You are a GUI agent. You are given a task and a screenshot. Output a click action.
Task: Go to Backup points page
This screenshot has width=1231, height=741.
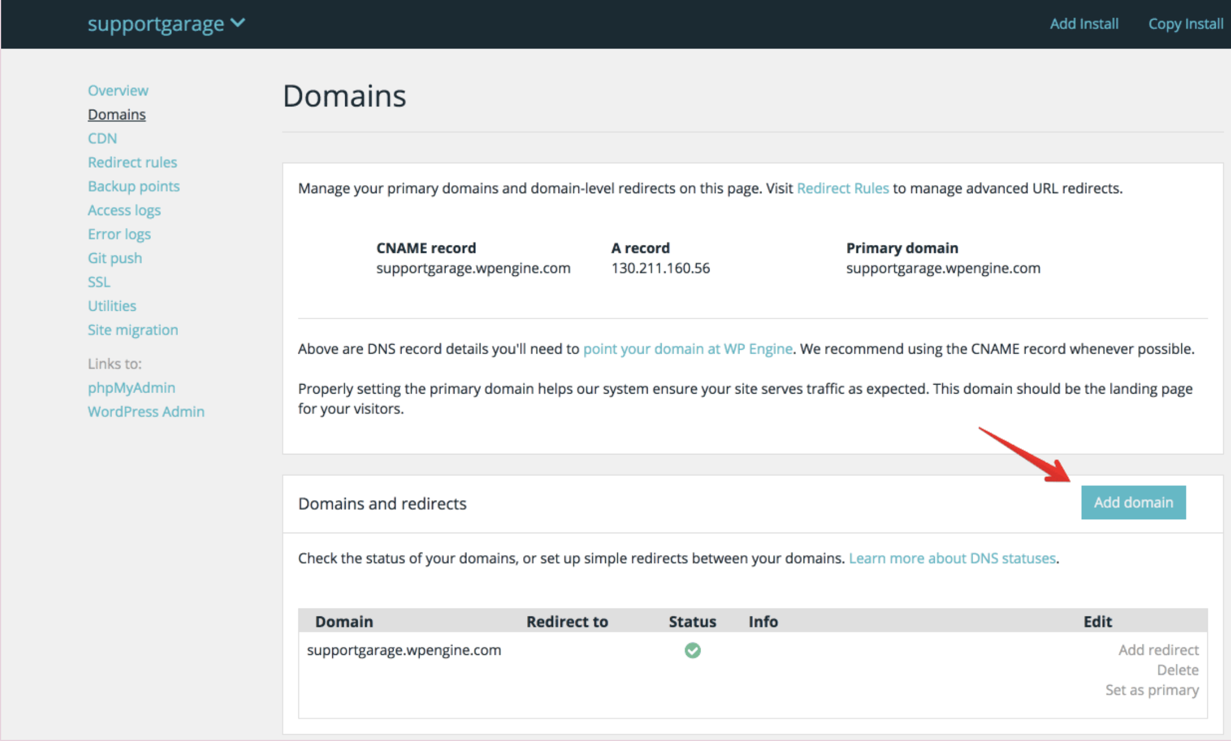coord(133,186)
